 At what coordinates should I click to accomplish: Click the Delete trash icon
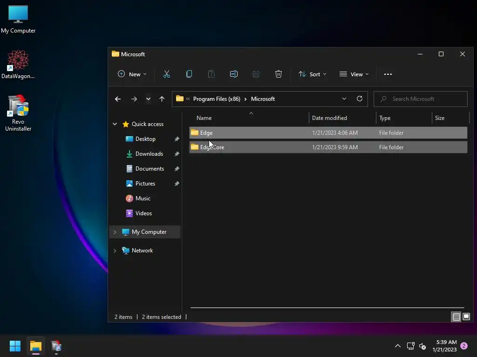click(279, 74)
